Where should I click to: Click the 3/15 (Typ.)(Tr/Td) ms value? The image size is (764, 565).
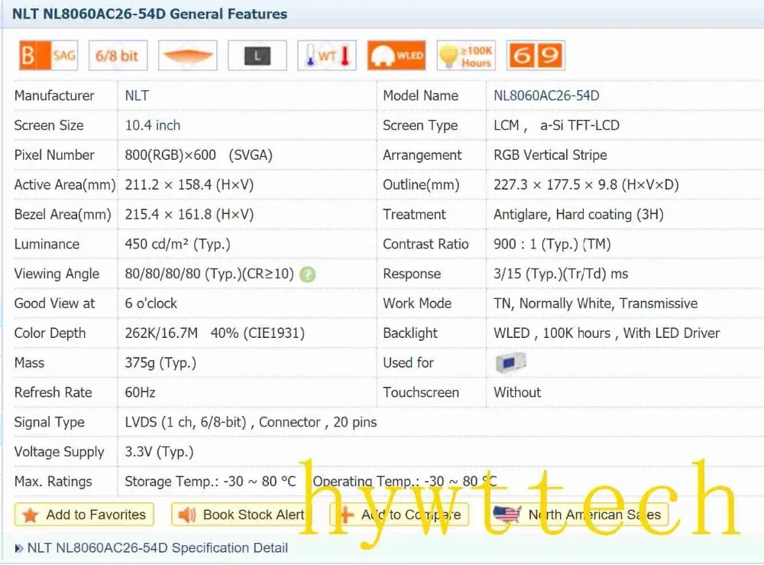coord(561,274)
